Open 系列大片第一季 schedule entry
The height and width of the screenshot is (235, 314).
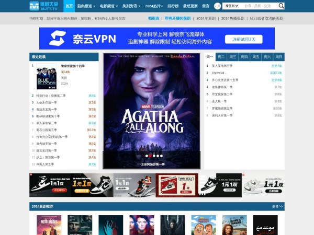coord(222,115)
